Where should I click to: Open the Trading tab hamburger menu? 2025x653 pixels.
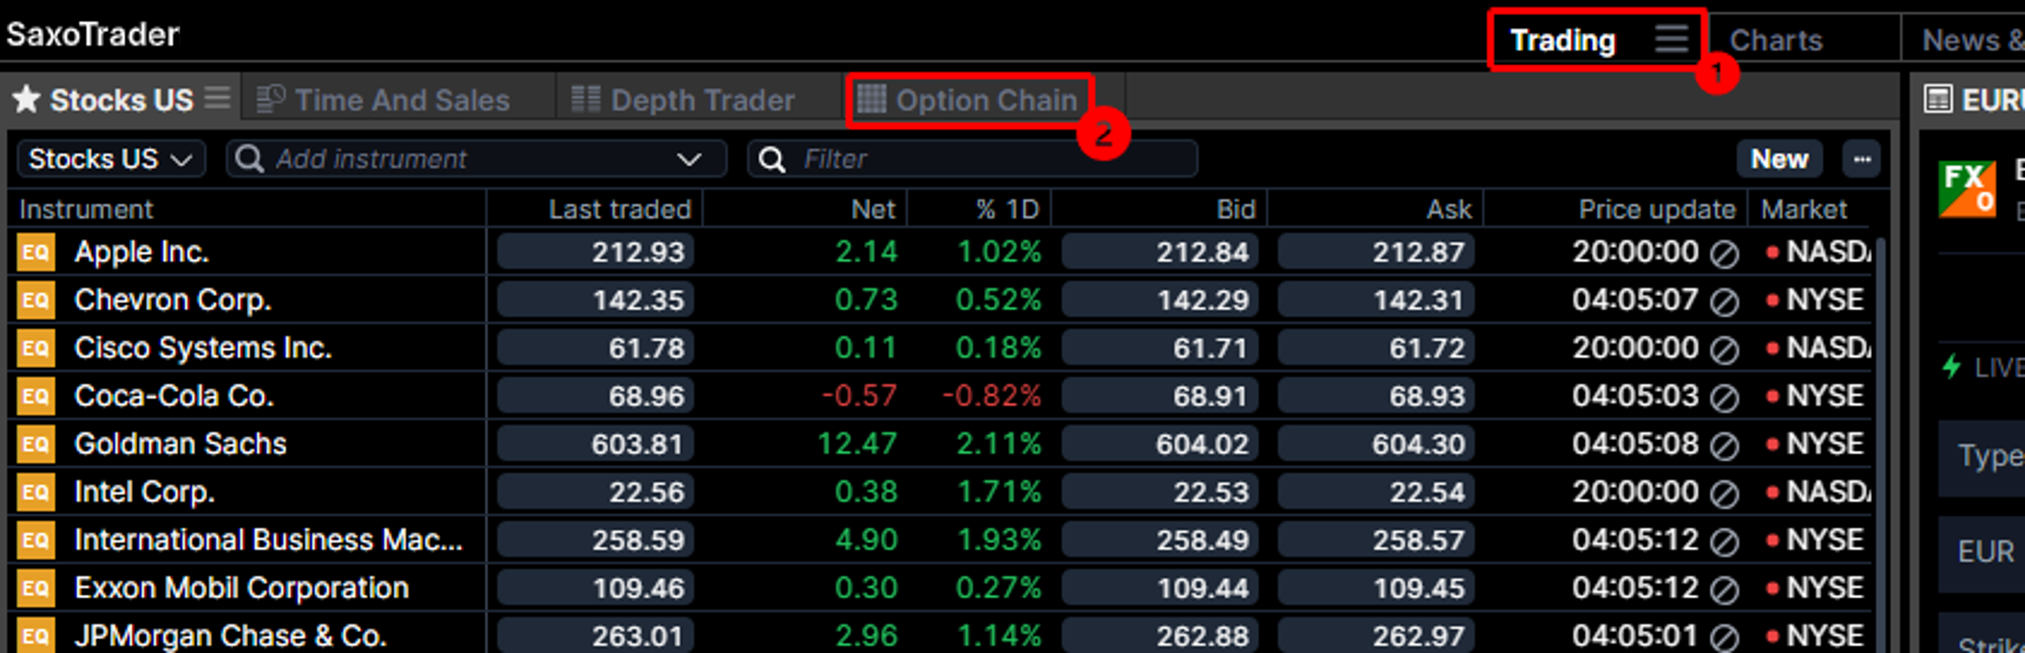tap(1670, 38)
